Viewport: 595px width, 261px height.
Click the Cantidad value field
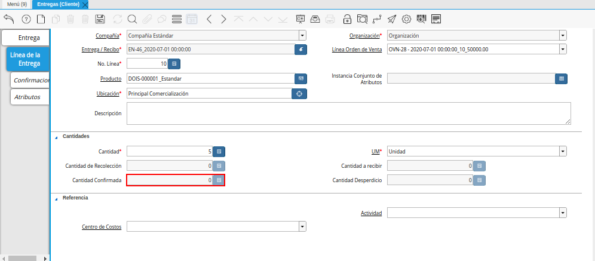pyautogui.click(x=170, y=151)
